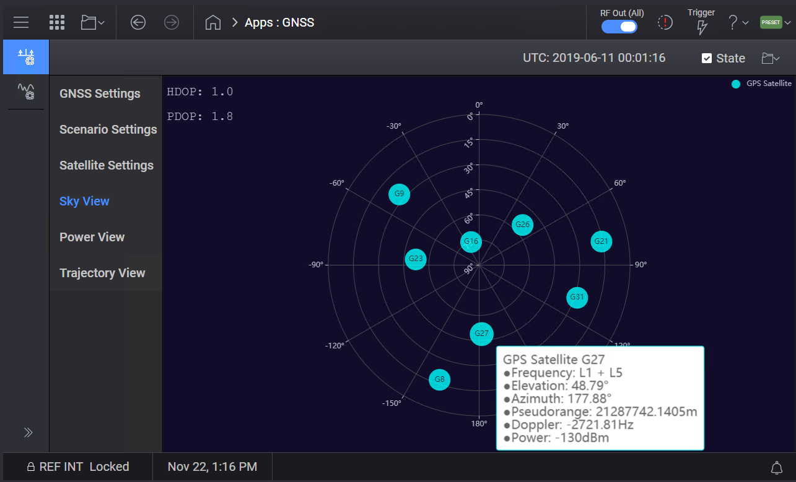The width and height of the screenshot is (796, 482).
Task: Uncheck the State checkbox
Action: coord(707,58)
